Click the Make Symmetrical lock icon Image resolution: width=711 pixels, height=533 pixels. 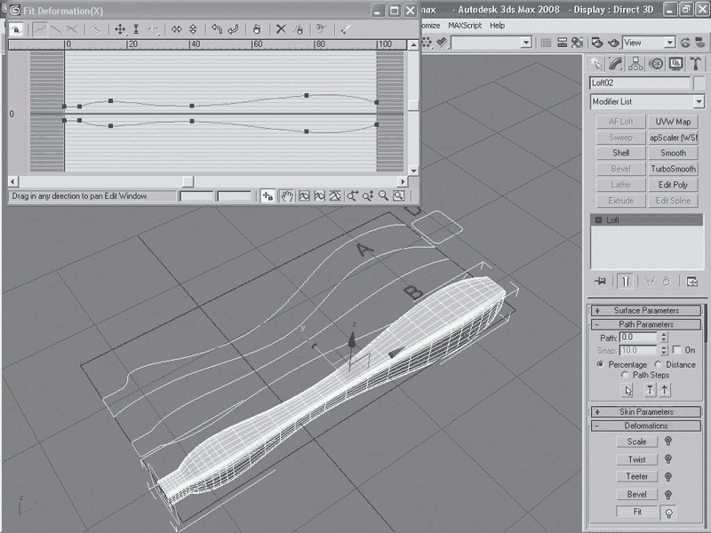click(15, 29)
